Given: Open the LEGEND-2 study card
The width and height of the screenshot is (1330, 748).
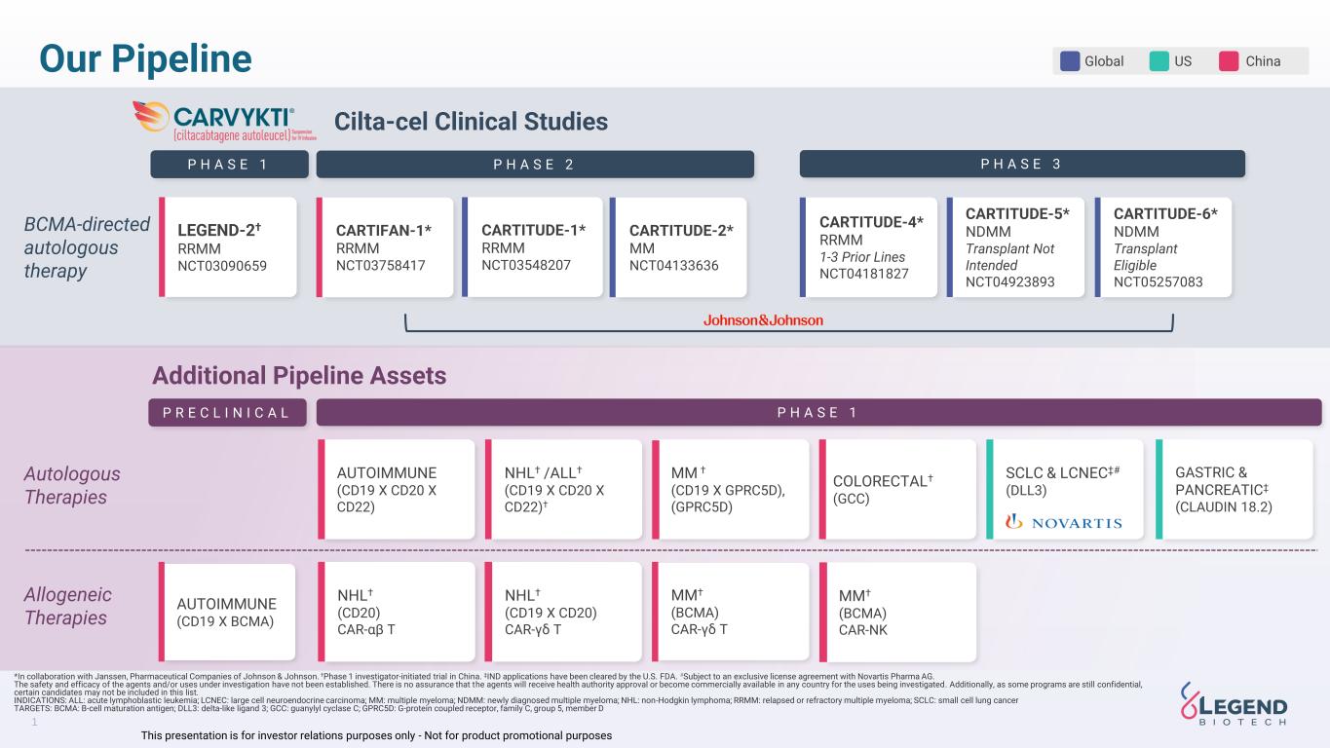Looking at the screenshot, I should tap(228, 247).
